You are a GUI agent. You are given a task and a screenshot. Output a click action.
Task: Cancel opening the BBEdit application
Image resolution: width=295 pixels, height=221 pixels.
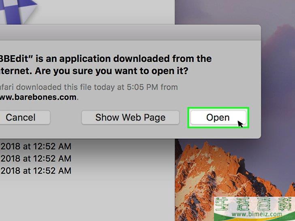[25, 118]
